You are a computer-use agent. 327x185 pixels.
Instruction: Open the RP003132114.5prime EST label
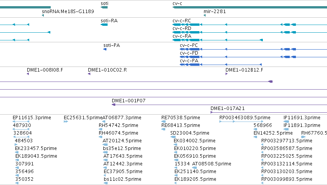point(287,164)
